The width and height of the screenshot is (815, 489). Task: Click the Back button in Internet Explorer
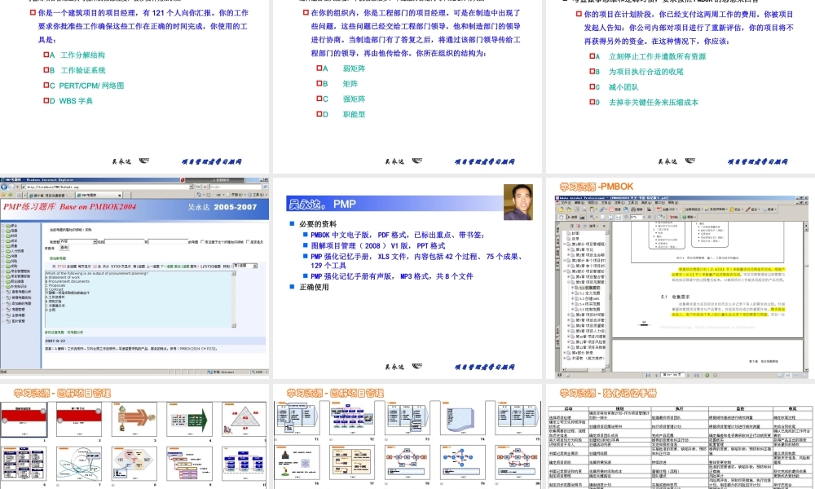[5, 187]
